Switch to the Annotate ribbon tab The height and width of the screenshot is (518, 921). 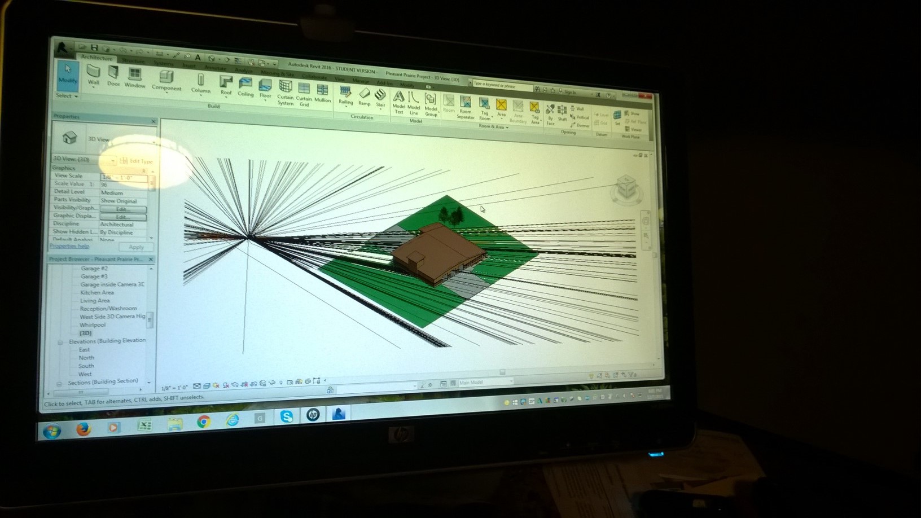(215, 67)
